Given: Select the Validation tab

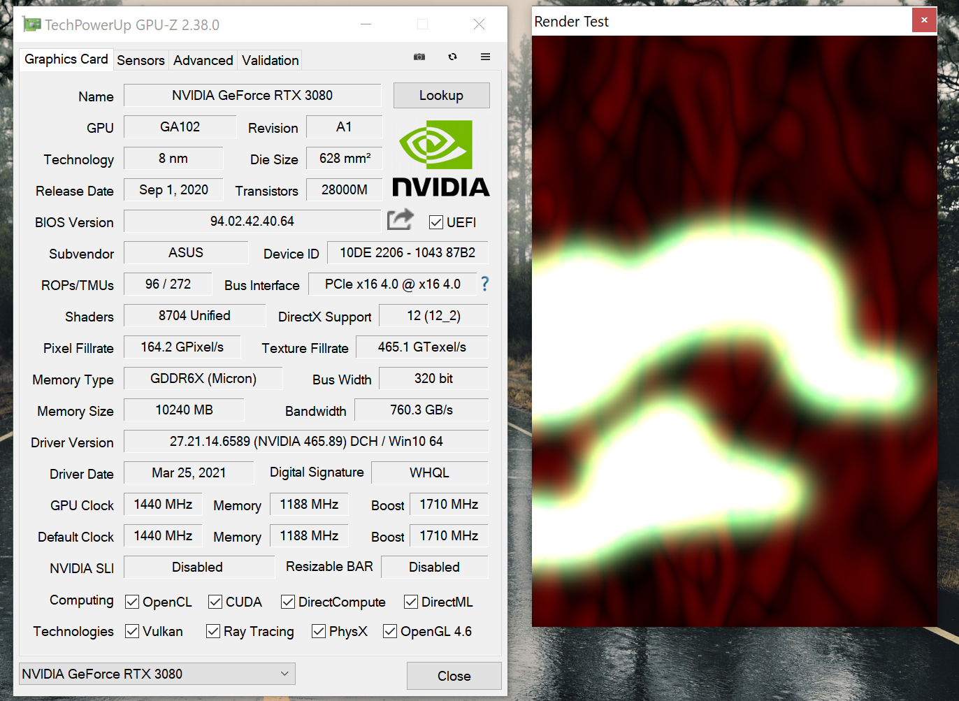Looking at the screenshot, I should pyautogui.click(x=270, y=60).
